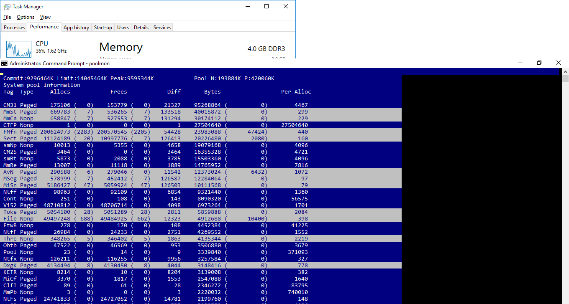Restore down the Command Prompt window
Screen dimensions: 569x304
click(x=539, y=63)
